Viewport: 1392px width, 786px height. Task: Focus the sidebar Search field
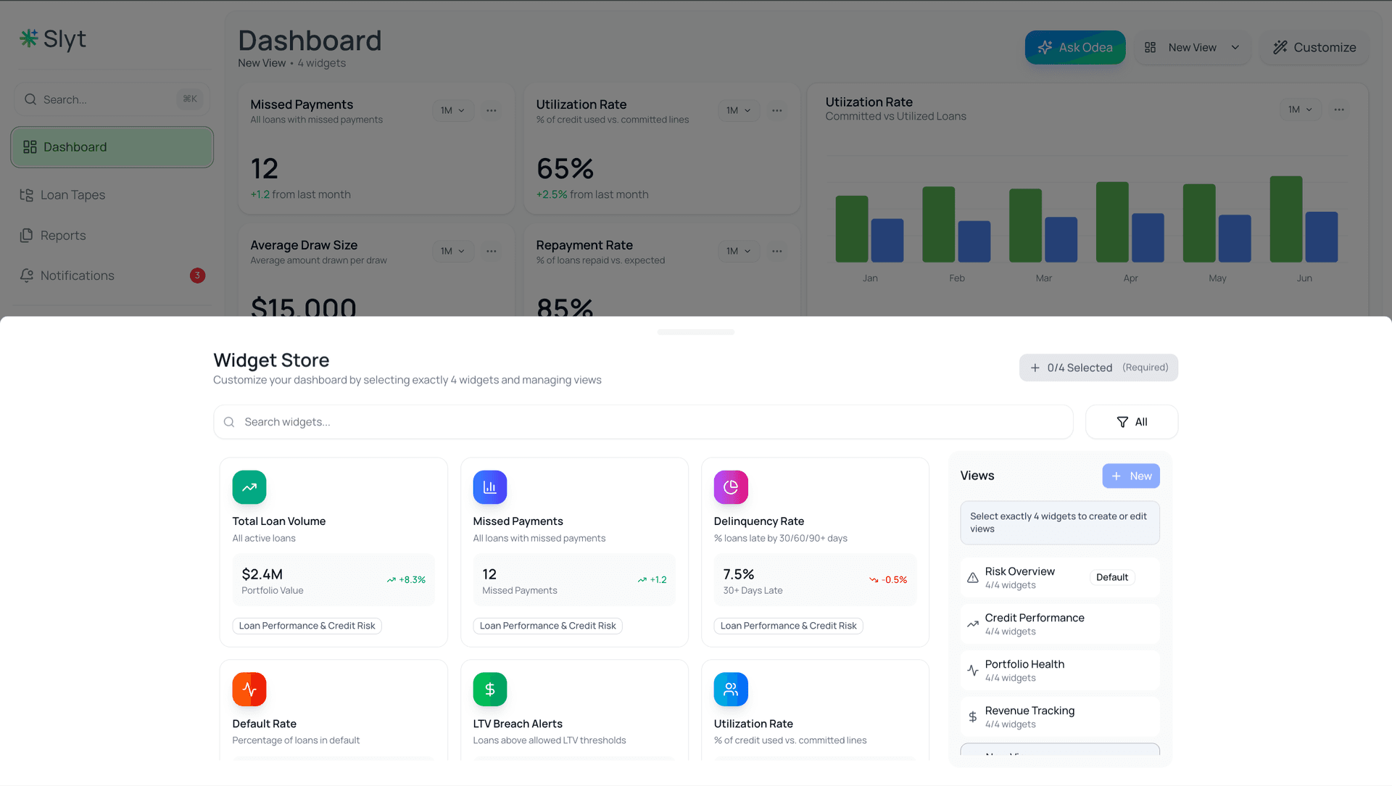coord(112,99)
